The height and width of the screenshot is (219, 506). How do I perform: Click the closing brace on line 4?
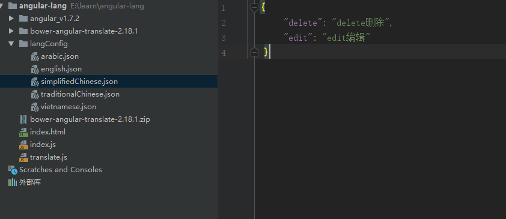pyautogui.click(x=266, y=52)
